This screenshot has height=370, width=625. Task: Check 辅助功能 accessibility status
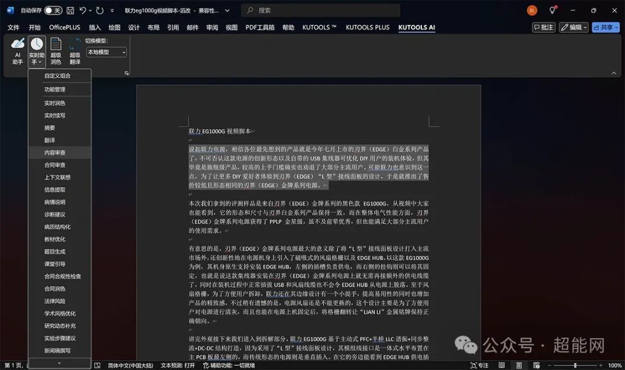[229, 365]
